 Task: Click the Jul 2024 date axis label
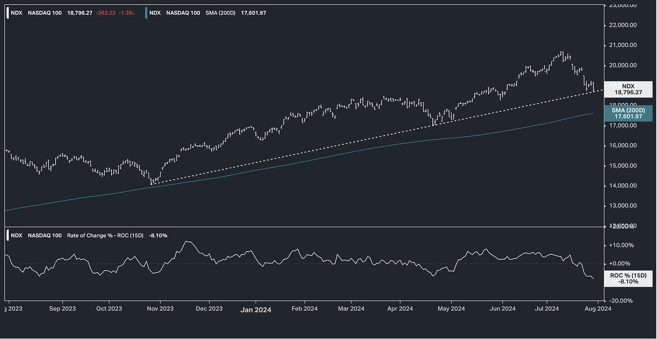click(x=546, y=309)
